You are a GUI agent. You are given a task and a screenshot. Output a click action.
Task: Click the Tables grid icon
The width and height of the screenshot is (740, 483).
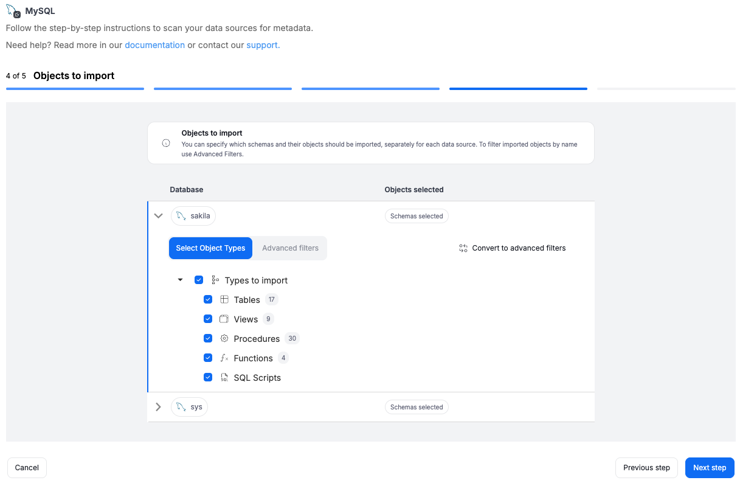224,300
